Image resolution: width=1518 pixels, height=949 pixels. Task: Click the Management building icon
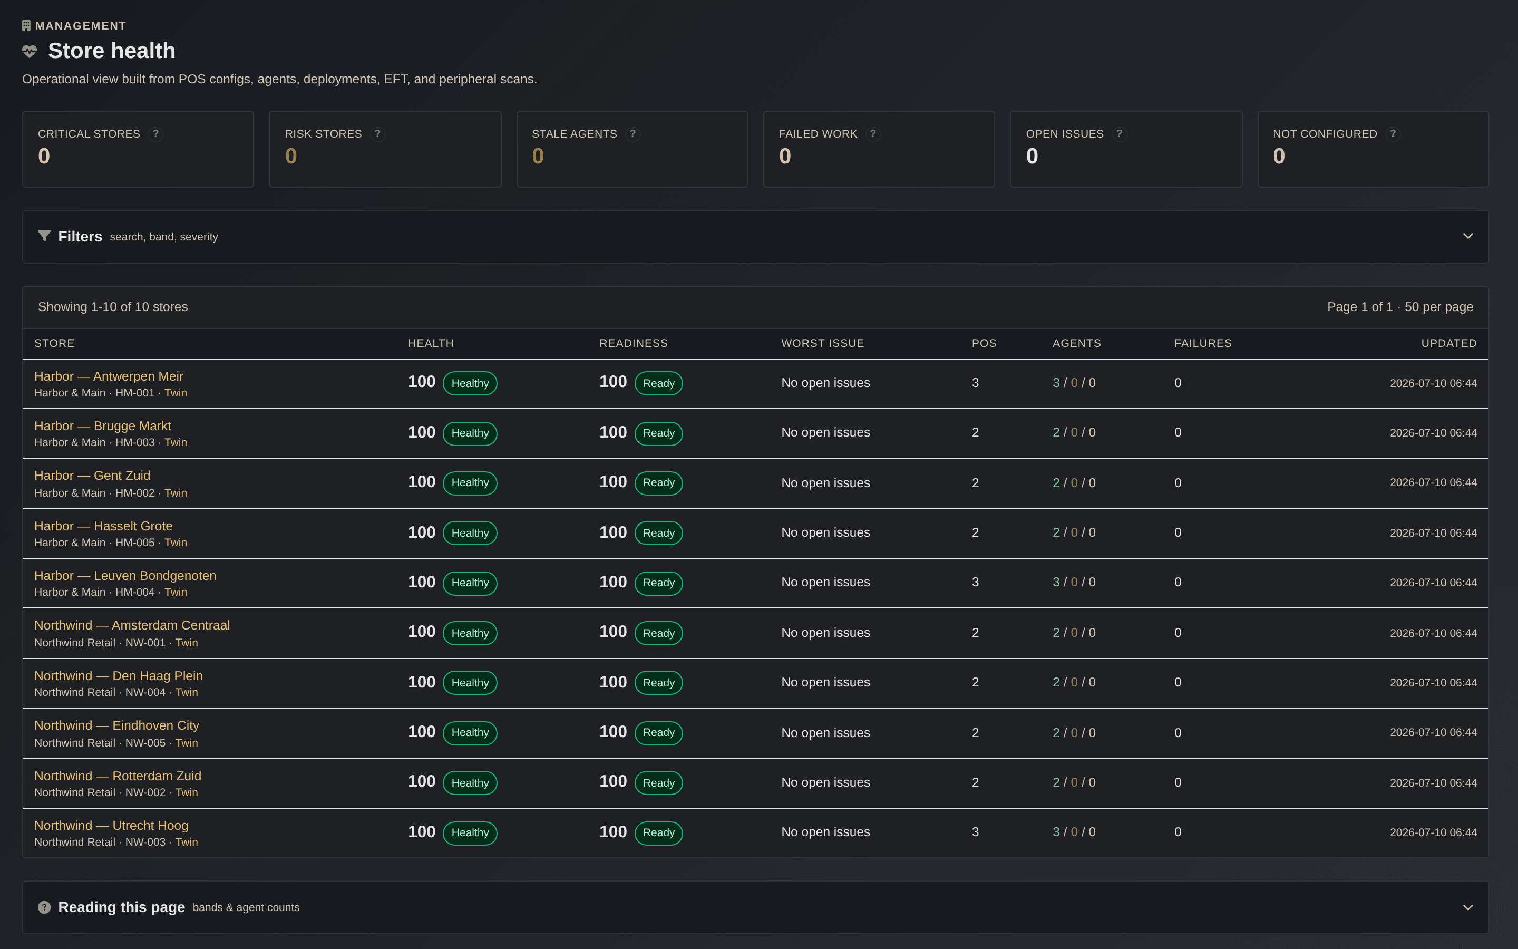click(x=26, y=26)
